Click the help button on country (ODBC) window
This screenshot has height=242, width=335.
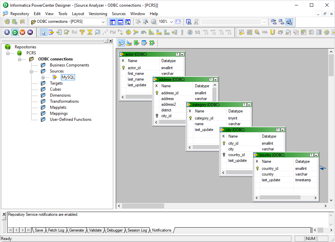(x=311, y=155)
